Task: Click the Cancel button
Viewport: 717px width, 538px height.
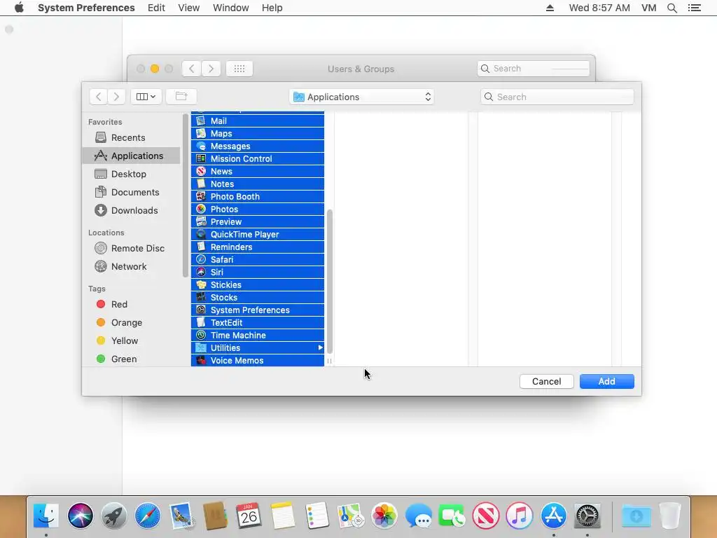Action: pos(546,382)
